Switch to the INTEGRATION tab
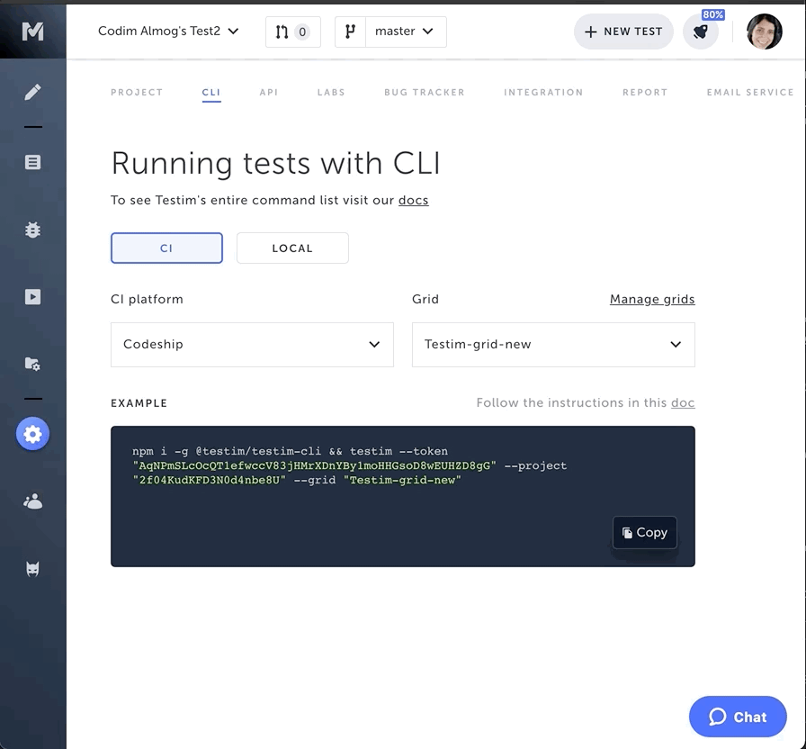The image size is (806, 749). [x=543, y=93]
